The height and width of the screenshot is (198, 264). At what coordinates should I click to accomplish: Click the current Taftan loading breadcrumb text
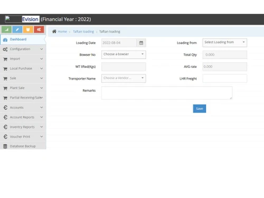click(110, 32)
